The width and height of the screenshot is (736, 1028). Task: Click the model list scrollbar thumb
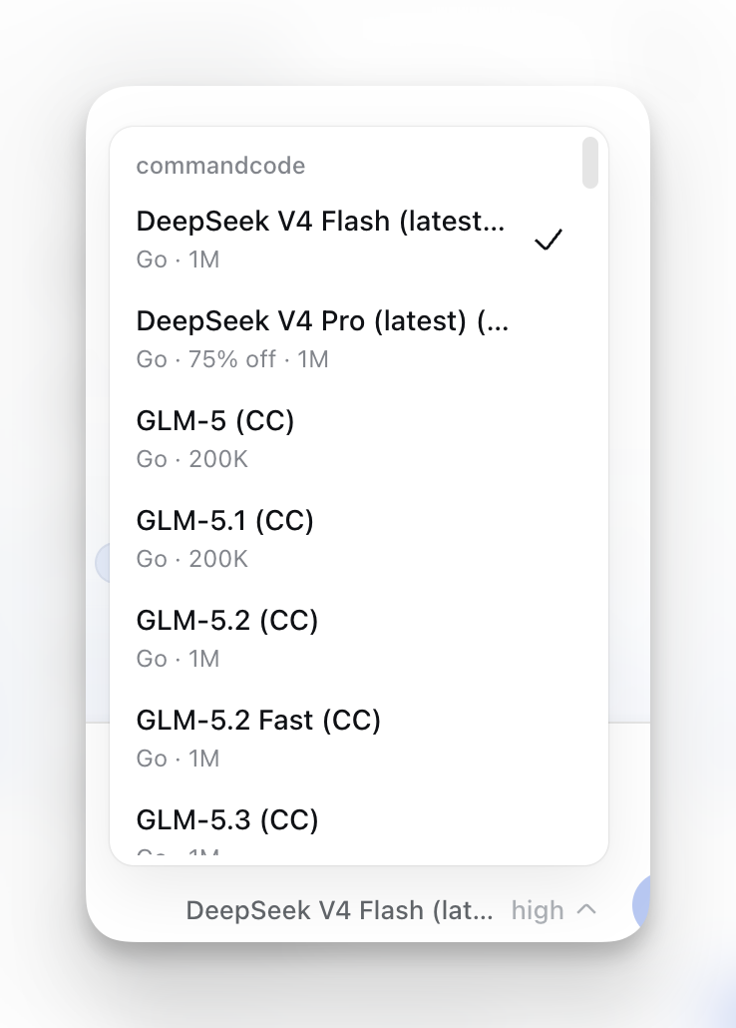pos(589,163)
